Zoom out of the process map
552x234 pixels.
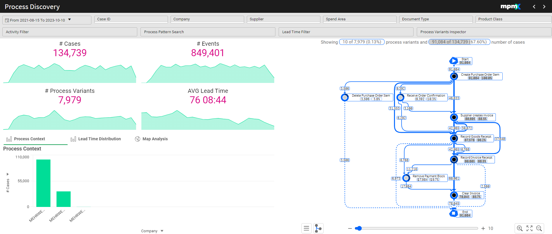pos(539,228)
